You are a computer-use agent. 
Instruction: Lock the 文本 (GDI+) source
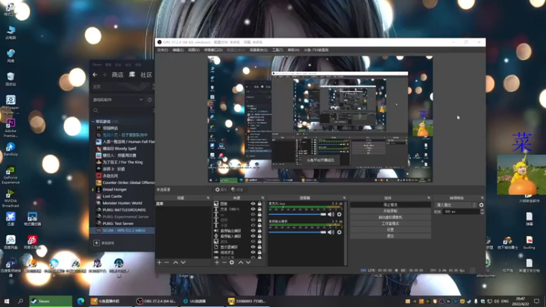[x=259, y=209]
